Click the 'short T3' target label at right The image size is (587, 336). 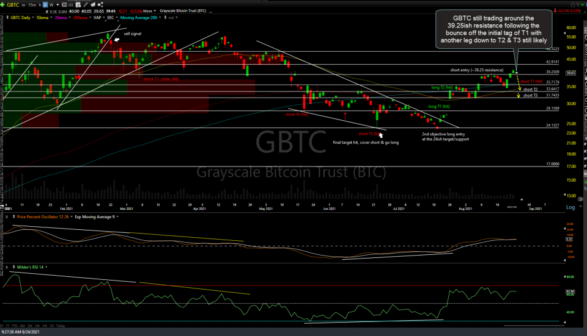tap(530, 96)
